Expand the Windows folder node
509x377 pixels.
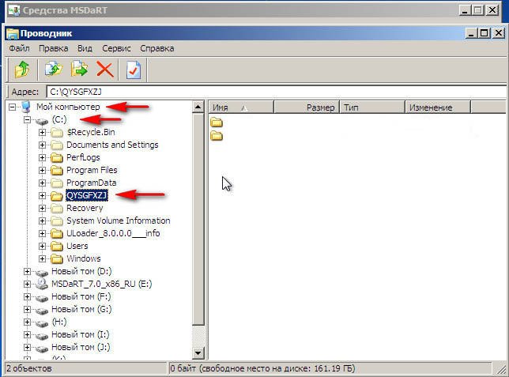(42, 259)
